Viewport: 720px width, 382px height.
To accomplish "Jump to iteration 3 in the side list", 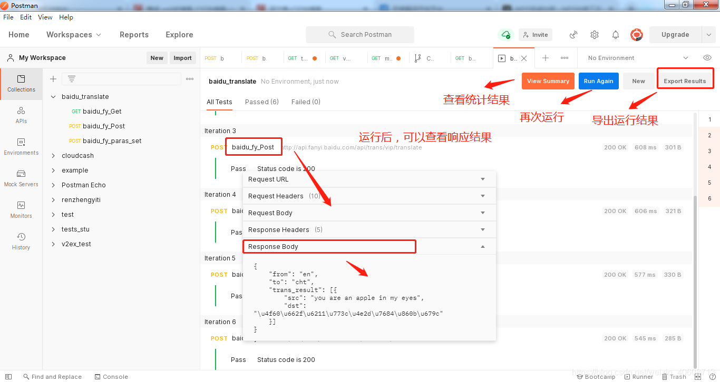I will click(x=709, y=151).
